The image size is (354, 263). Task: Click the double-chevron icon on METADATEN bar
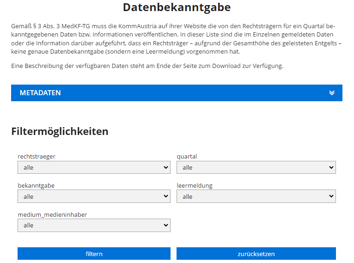[332, 93]
